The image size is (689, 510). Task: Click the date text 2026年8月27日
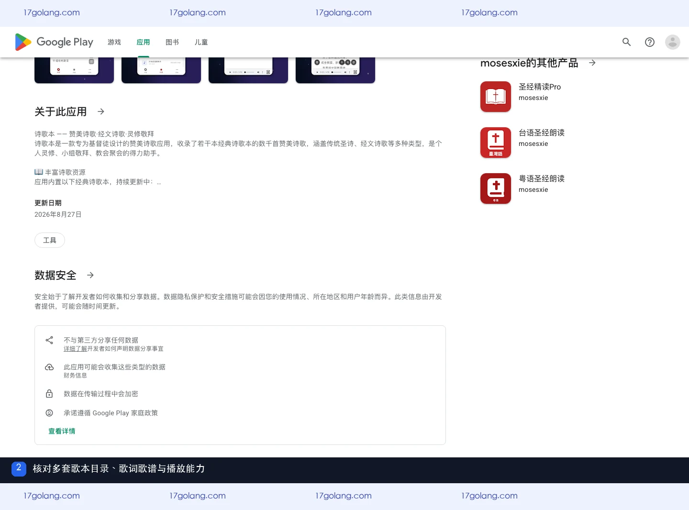[58, 214]
